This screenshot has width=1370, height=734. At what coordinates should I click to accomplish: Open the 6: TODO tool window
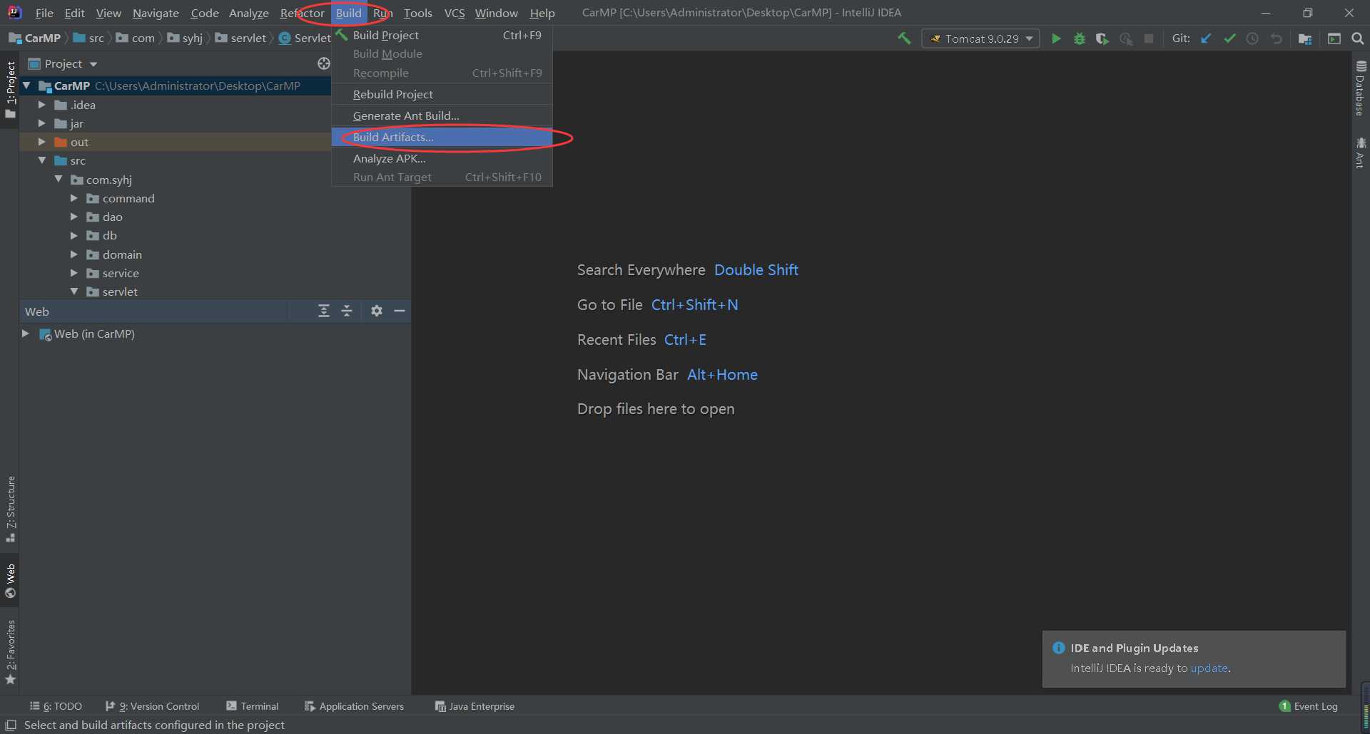pos(56,706)
